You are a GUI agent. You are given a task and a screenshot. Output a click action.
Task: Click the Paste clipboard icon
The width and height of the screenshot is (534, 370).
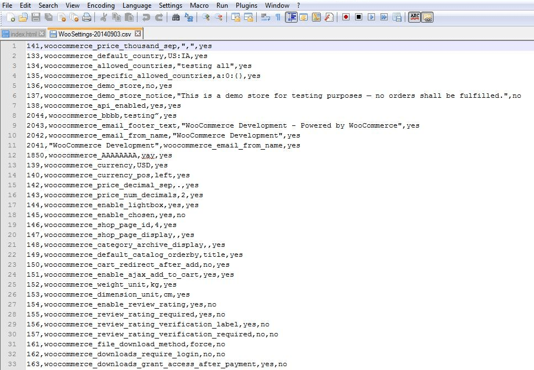[129, 17]
